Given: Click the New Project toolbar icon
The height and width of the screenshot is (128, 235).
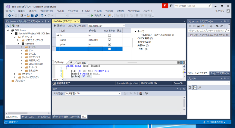Looking at the screenshot, I should 22,15.
